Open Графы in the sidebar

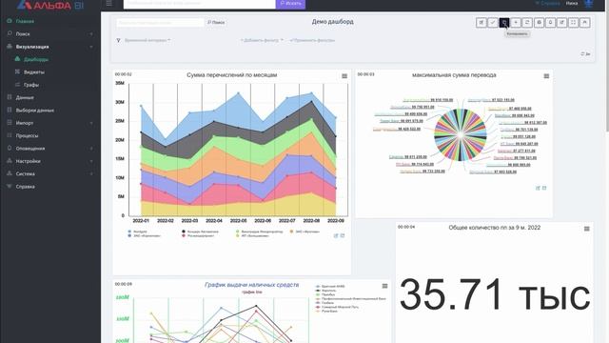(31, 85)
